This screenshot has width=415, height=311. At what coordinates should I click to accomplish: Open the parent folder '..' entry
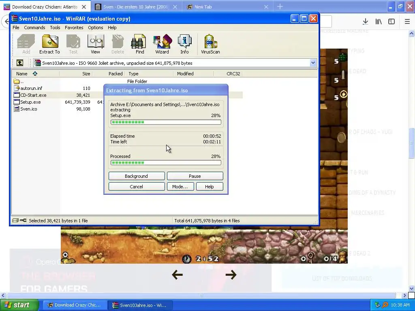click(x=19, y=81)
